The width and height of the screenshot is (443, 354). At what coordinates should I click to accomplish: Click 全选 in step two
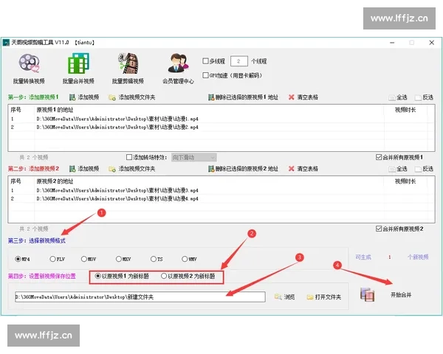pyautogui.click(x=399, y=169)
